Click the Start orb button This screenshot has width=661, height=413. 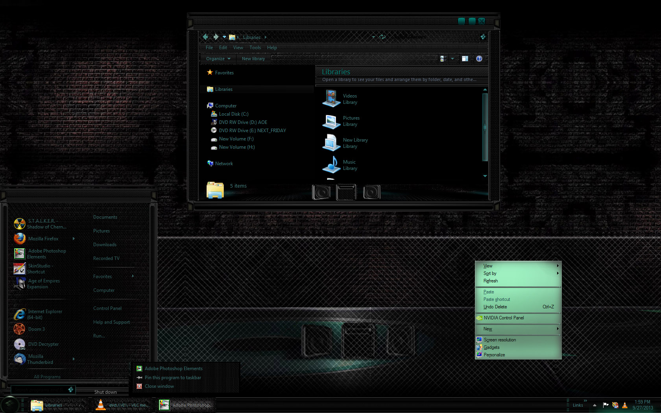tap(10, 404)
